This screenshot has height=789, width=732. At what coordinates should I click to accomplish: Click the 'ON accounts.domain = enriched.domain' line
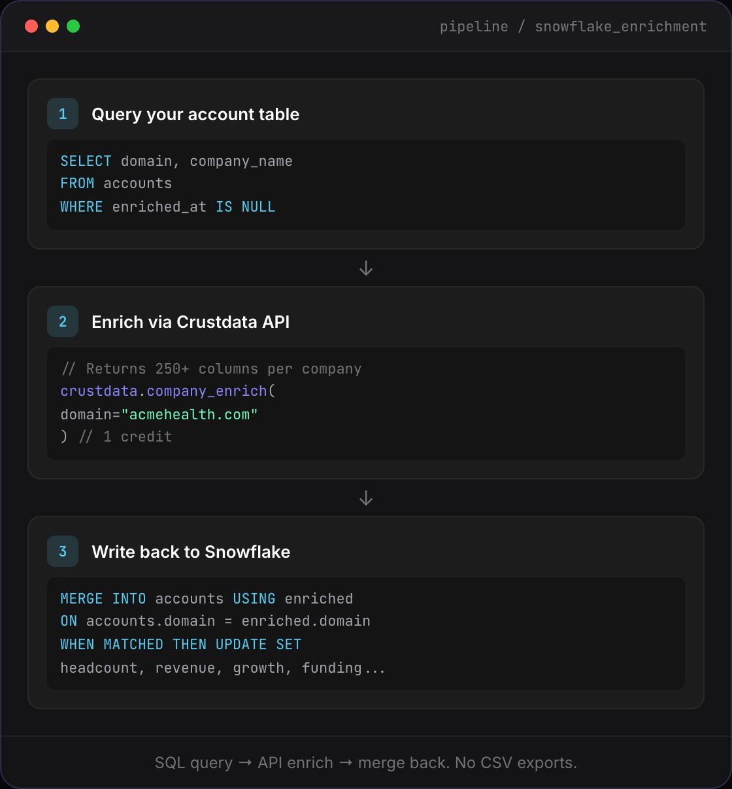point(215,621)
